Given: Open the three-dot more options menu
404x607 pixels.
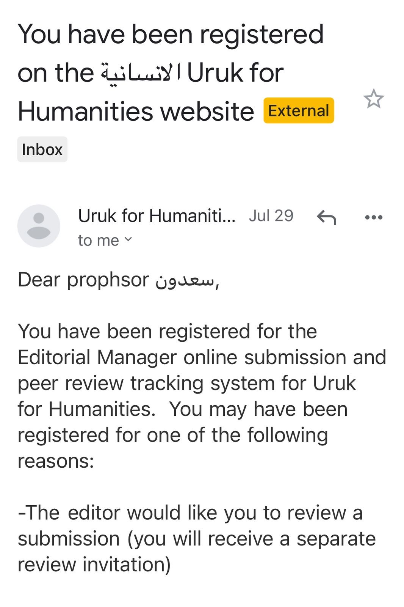Looking at the screenshot, I should [x=374, y=217].
